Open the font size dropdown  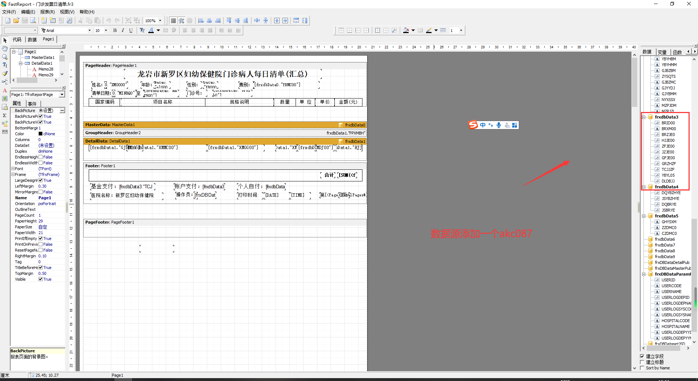[106, 31]
